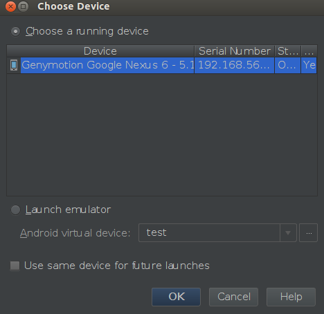
Task: Click the St... state column header
Action: [x=288, y=51]
